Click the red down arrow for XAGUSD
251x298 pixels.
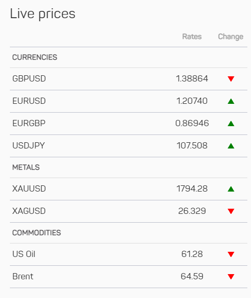click(231, 211)
